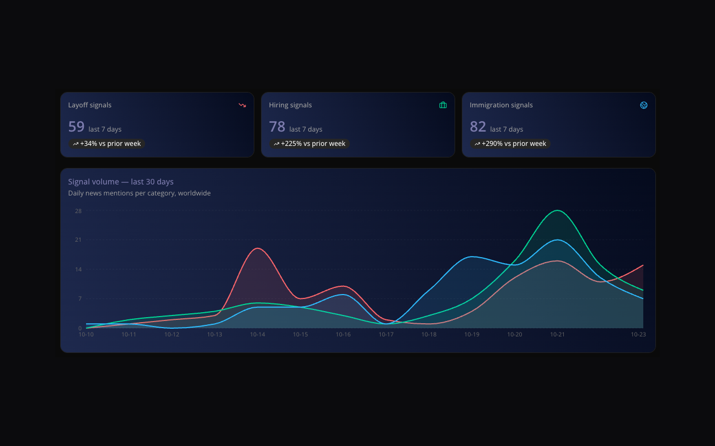The height and width of the screenshot is (446, 715).
Task: Click the 10-19 date axis label
Action: [472, 334]
